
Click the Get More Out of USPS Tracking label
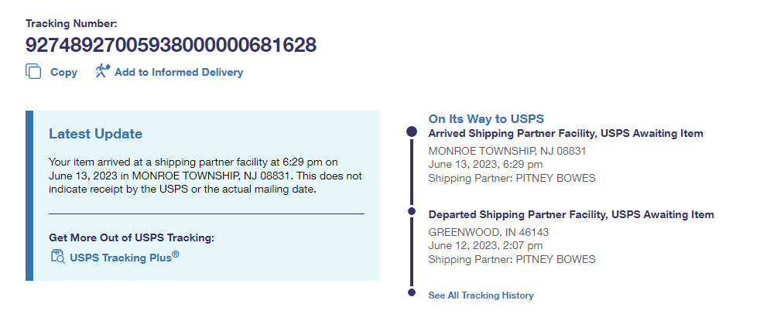131,237
